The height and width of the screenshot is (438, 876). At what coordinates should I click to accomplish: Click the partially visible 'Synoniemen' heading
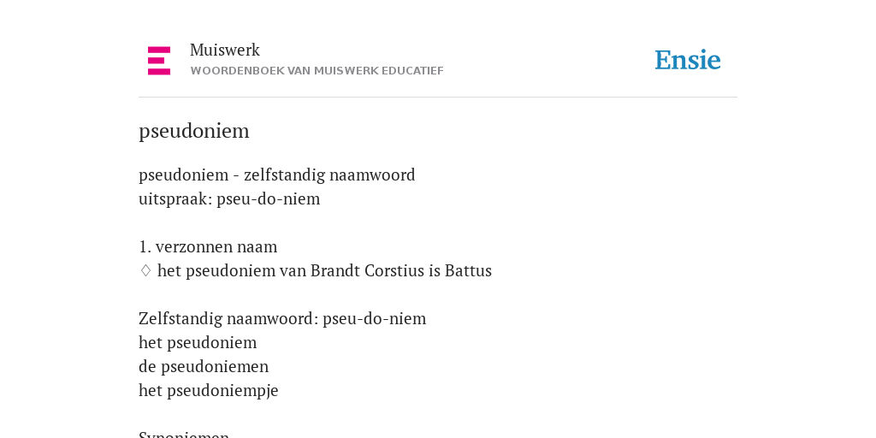pos(184,434)
